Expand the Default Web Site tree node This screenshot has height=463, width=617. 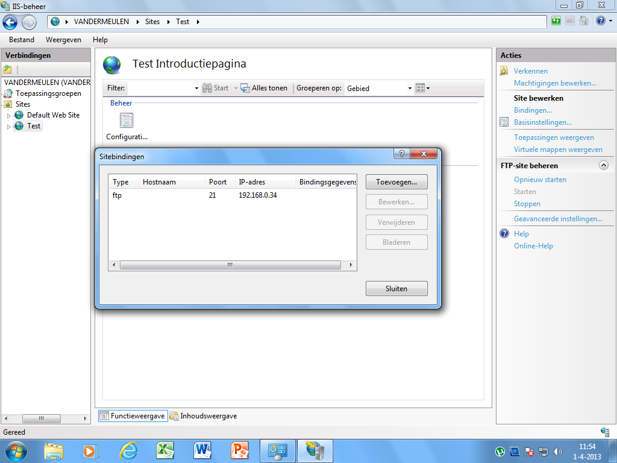[x=8, y=116]
